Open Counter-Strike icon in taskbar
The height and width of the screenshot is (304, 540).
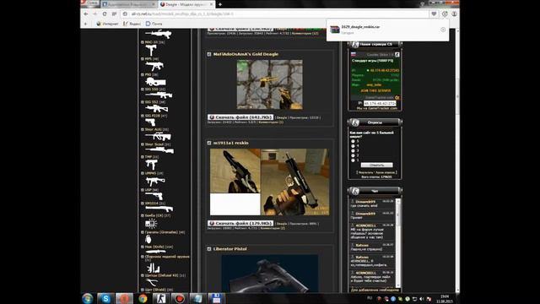161,298
